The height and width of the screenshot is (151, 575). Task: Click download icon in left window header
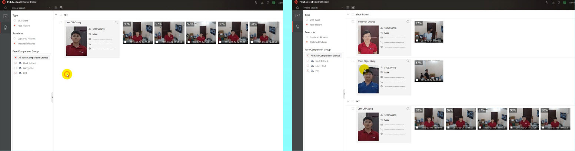262,3
